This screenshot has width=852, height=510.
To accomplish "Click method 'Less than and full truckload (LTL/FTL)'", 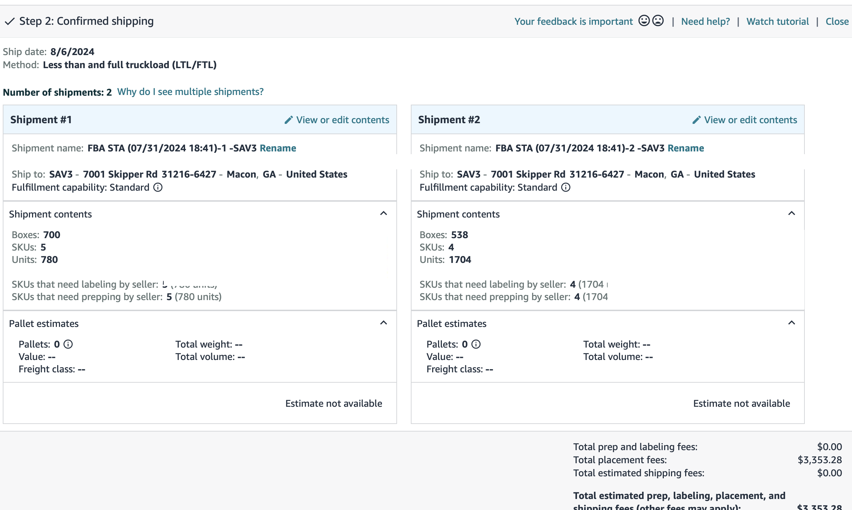I will [130, 65].
